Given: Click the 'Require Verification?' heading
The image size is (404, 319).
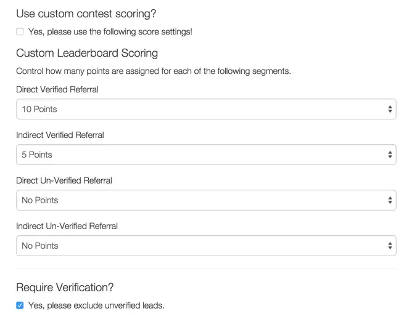Looking at the screenshot, I should (x=65, y=287).
